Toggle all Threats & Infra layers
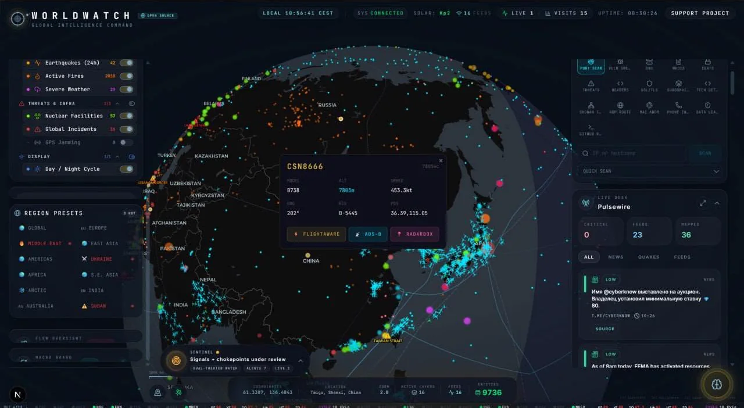The image size is (744, 408). click(x=131, y=103)
